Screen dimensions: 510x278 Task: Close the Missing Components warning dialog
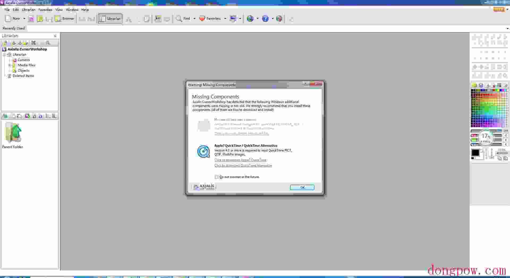(316, 84)
